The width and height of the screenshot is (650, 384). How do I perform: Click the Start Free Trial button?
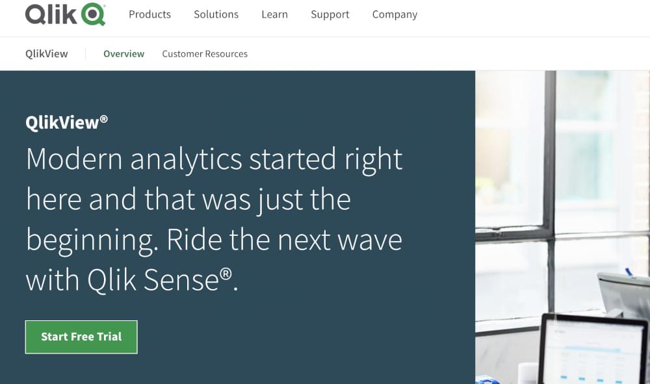pos(81,337)
